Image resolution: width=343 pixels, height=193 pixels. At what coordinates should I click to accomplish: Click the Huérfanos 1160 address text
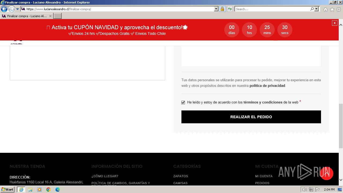(46, 182)
